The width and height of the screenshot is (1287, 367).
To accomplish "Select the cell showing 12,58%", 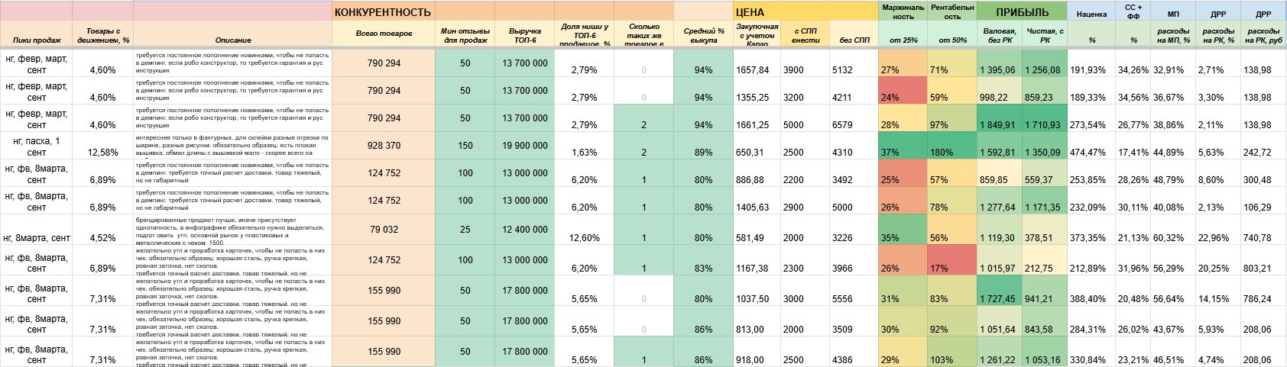I will point(102,145).
